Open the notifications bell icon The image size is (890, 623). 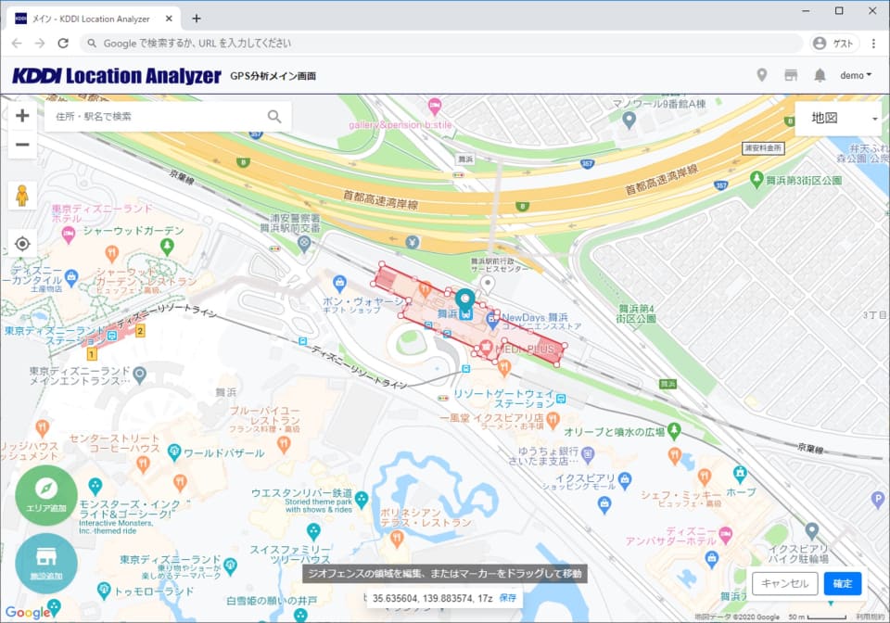coord(820,75)
